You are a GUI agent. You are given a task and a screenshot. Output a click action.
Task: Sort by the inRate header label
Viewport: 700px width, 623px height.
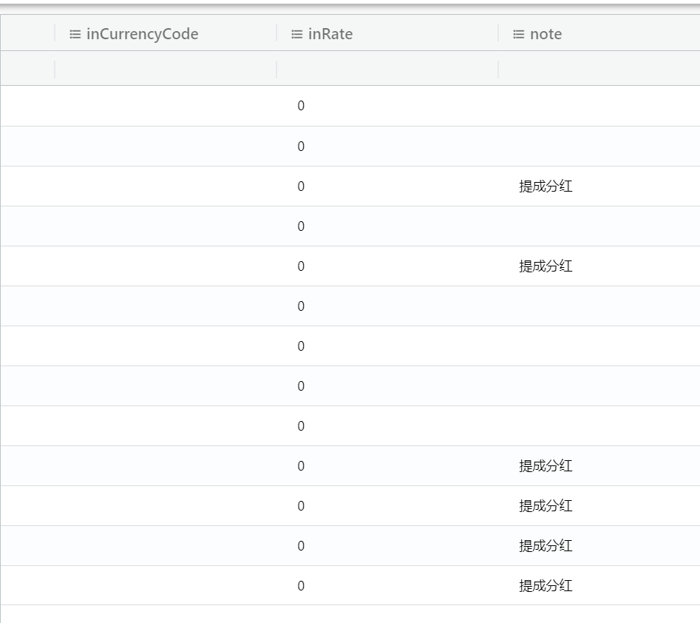tap(330, 34)
